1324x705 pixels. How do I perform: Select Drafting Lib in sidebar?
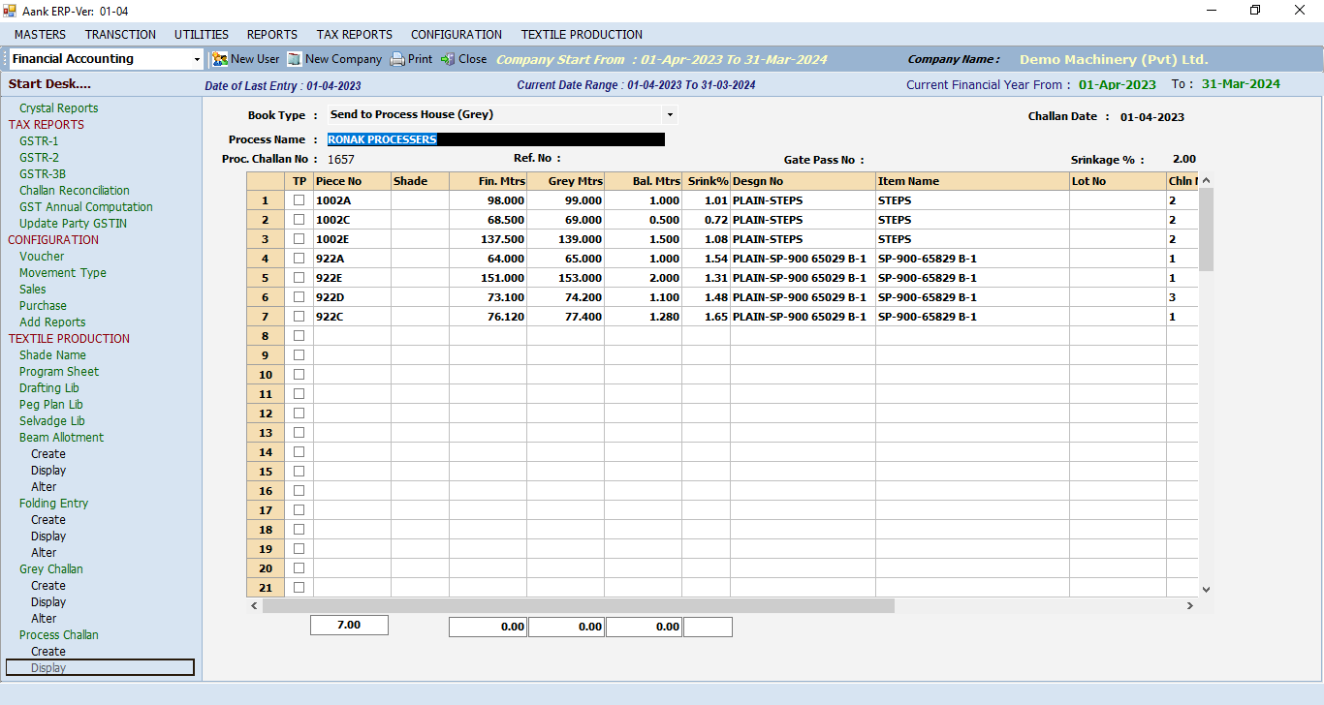click(x=49, y=388)
